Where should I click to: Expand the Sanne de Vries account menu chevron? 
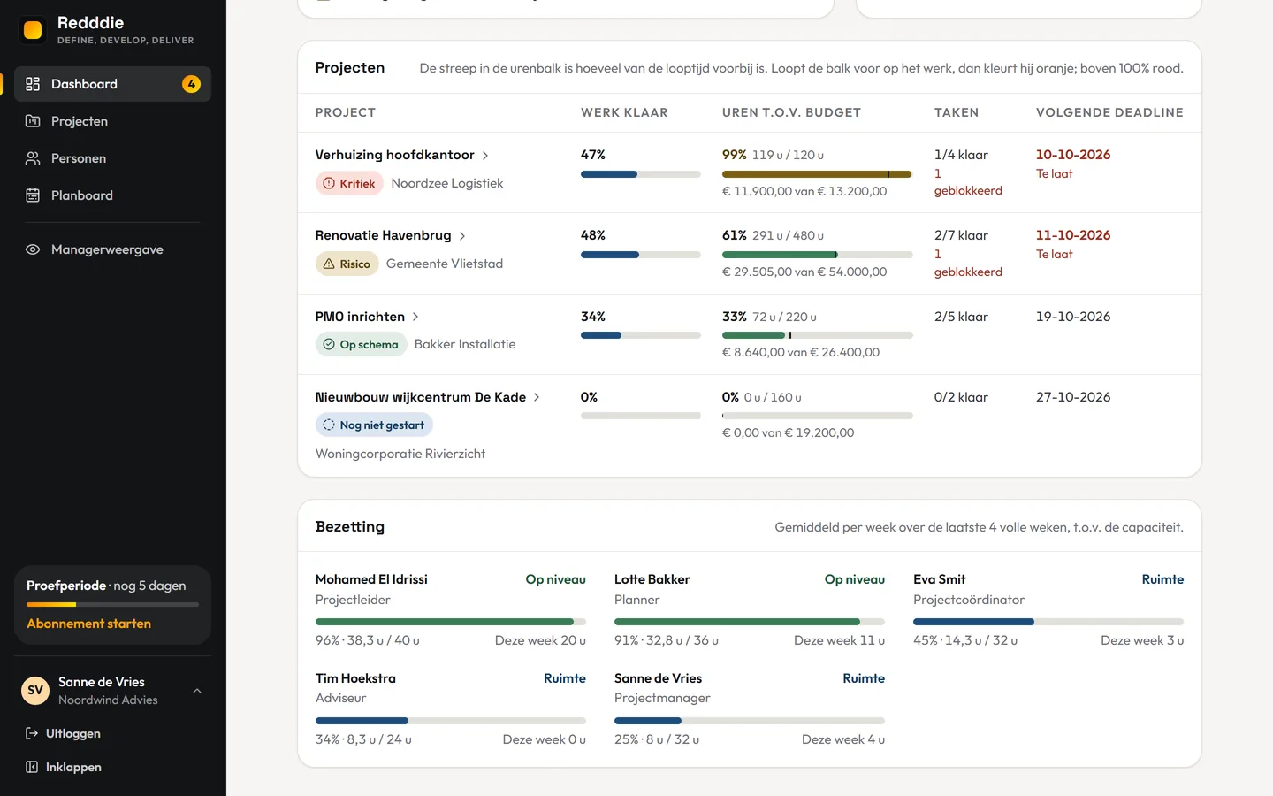[197, 691]
